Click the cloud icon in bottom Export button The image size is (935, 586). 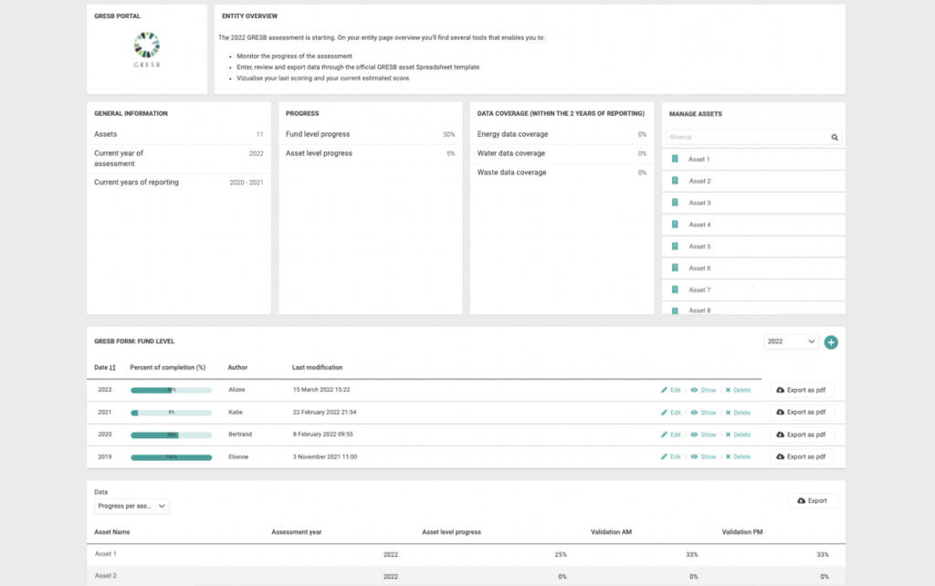[x=801, y=501]
